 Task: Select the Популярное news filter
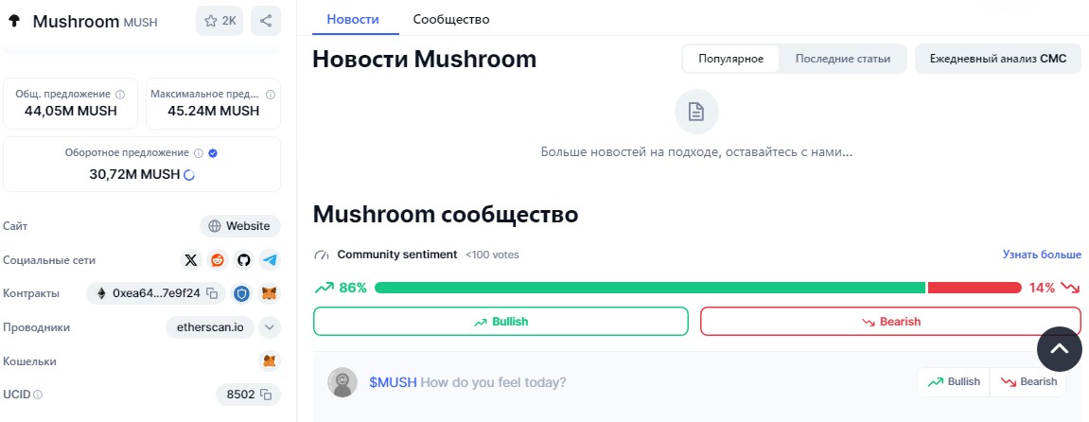click(x=730, y=59)
